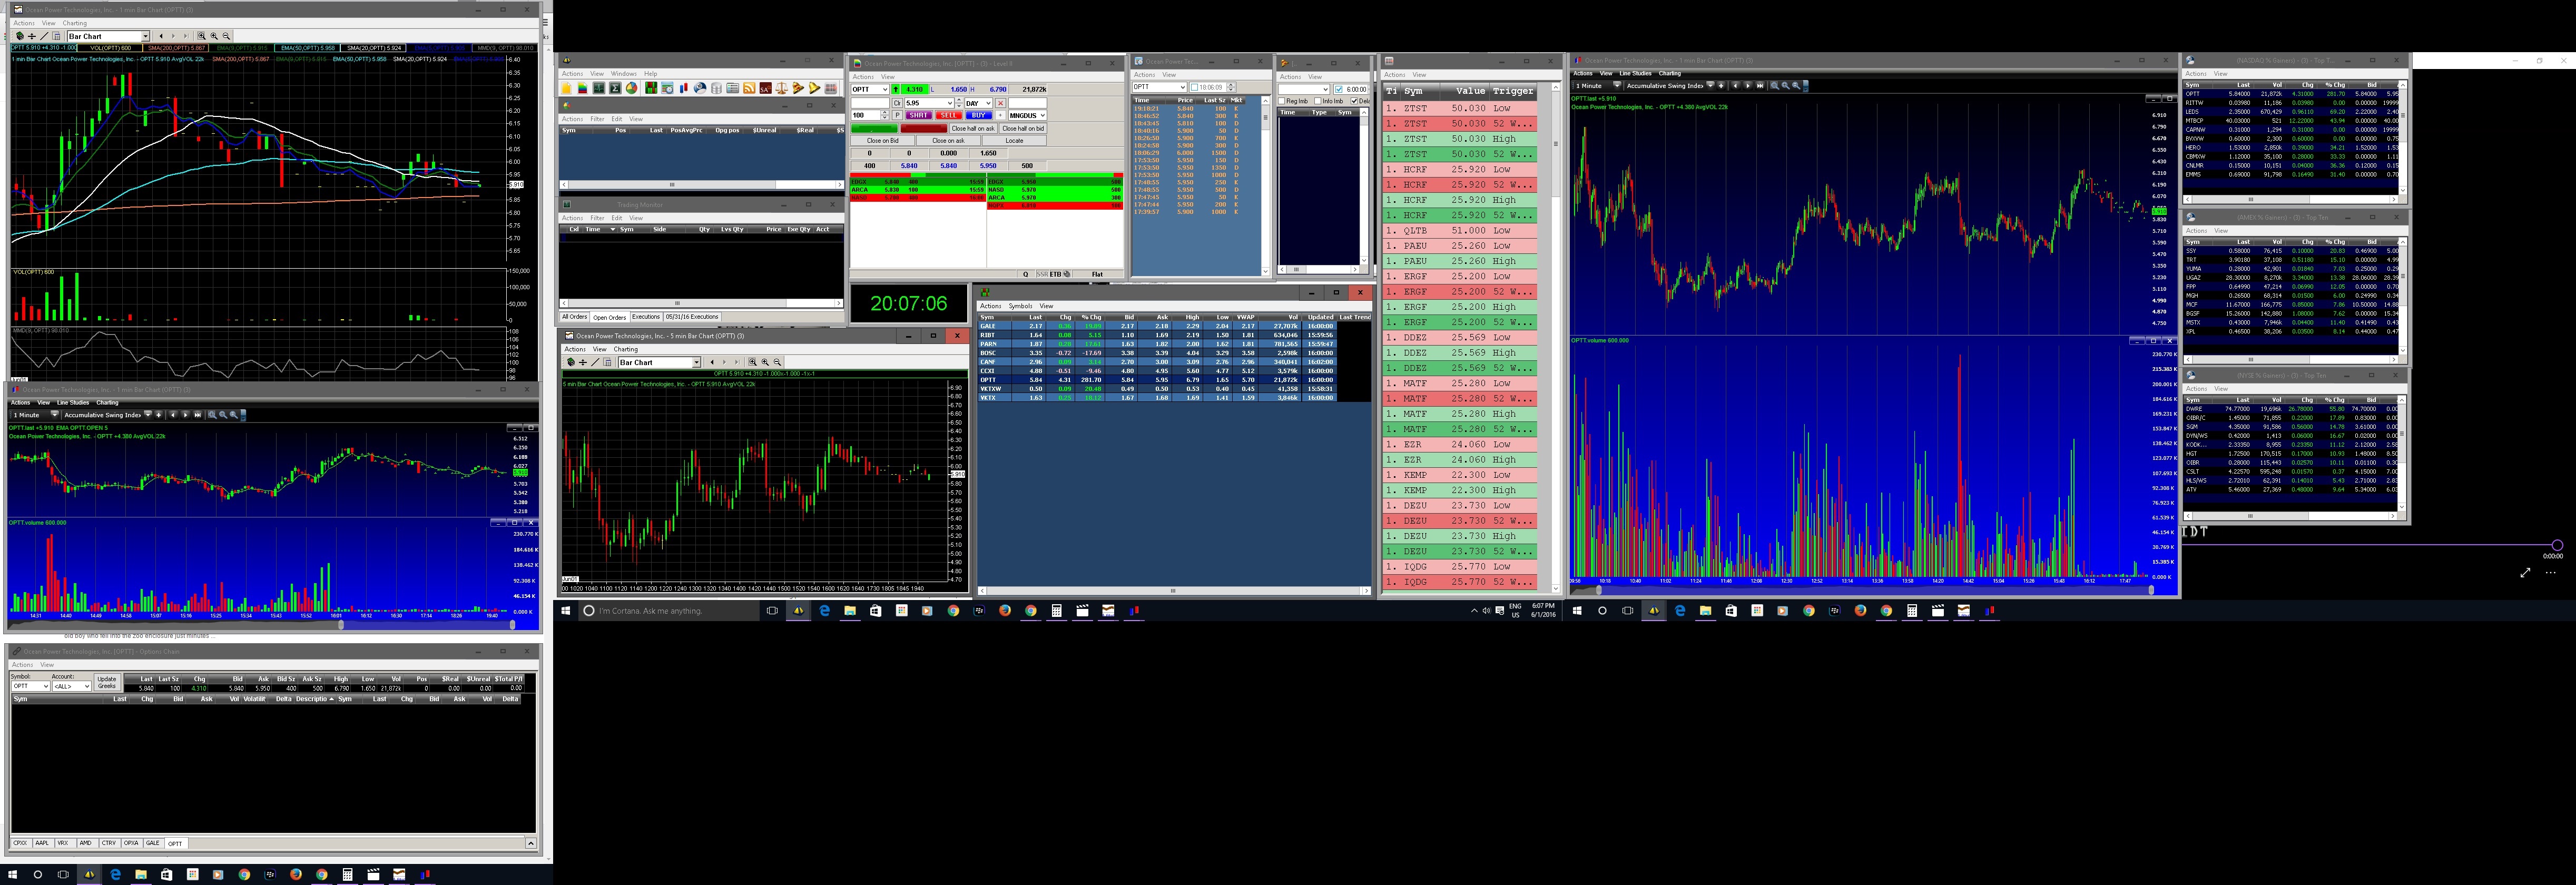Select the trendline draw tool in 1 min chart
Image resolution: width=2576 pixels, height=885 pixels.
[45, 36]
